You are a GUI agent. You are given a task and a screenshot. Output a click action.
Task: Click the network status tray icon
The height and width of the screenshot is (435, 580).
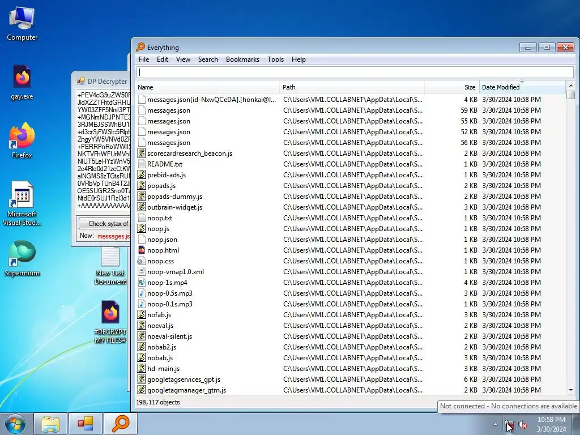pos(509,424)
